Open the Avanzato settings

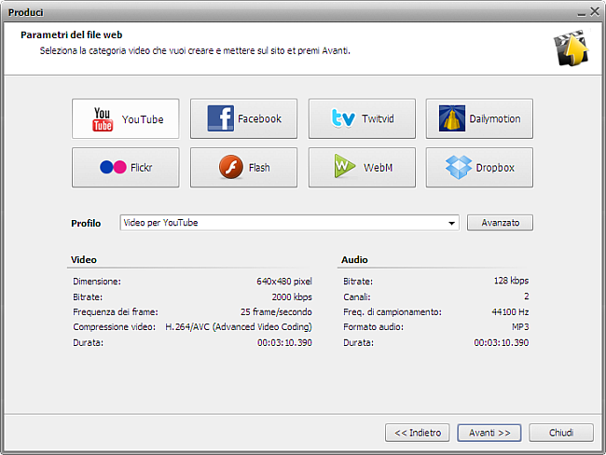point(500,223)
